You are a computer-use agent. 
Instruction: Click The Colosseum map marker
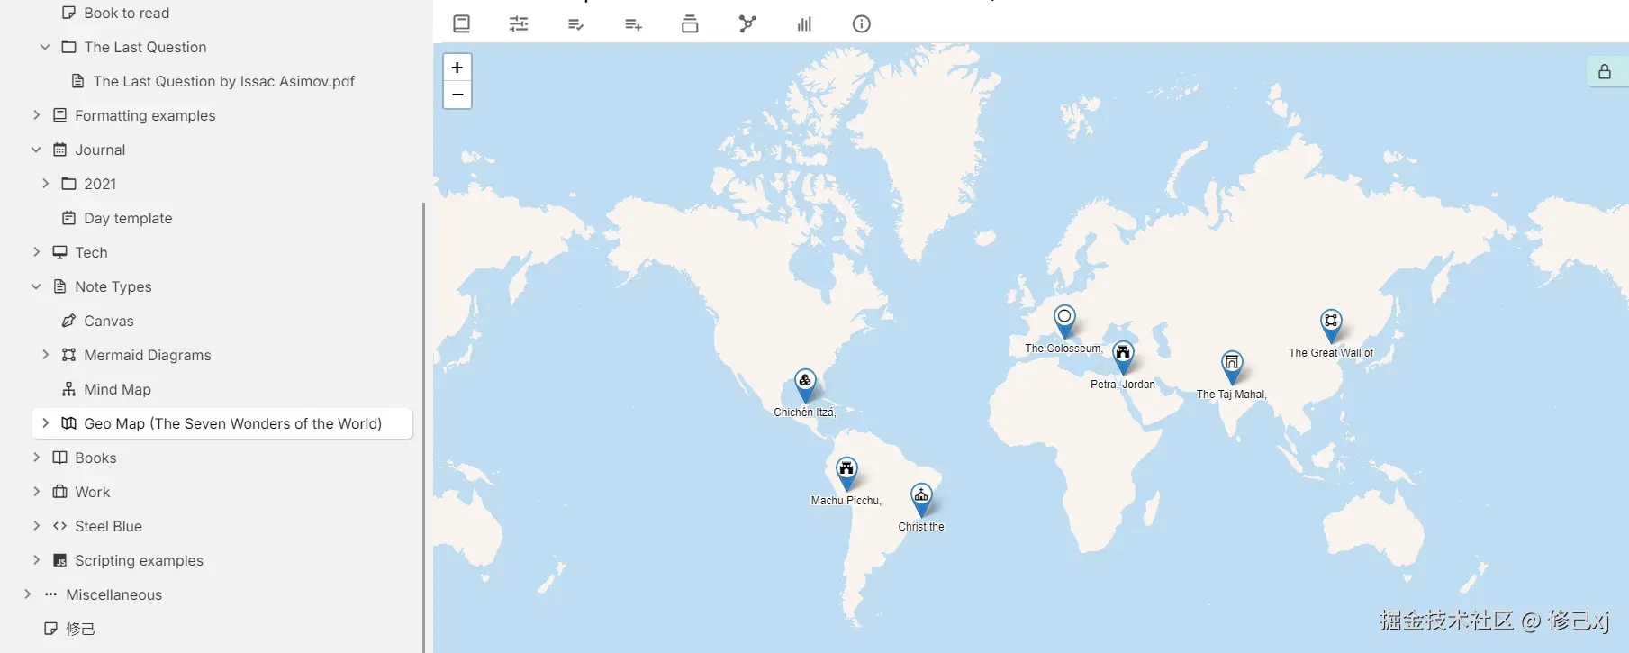1064,321
